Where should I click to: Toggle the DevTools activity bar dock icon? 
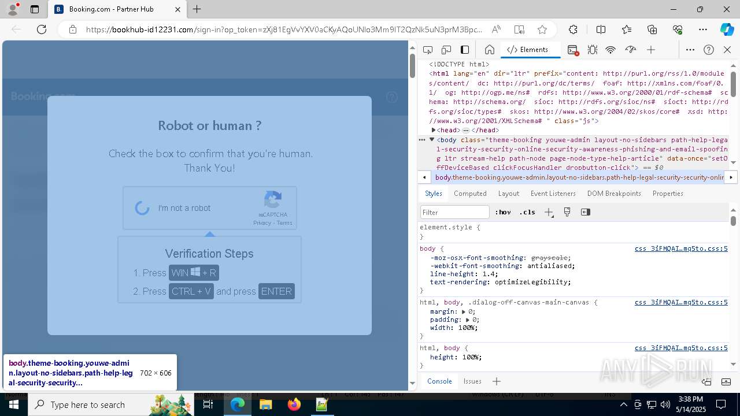(x=465, y=50)
